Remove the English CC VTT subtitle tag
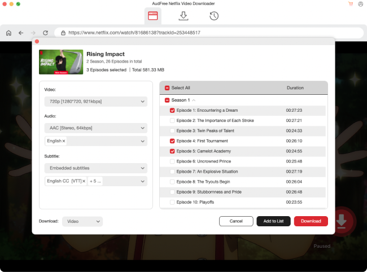 pyautogui.click(x=84, y=181)
